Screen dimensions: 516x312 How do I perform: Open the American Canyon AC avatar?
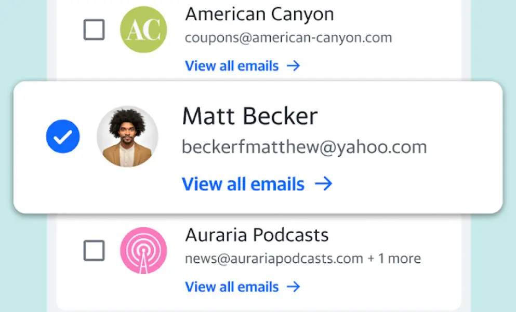pyautogui.click(x=143, y=30)
